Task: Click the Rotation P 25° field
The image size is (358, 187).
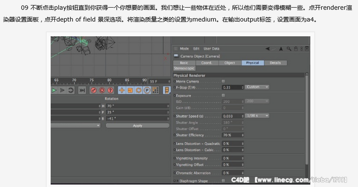Action: pos(137,112)
